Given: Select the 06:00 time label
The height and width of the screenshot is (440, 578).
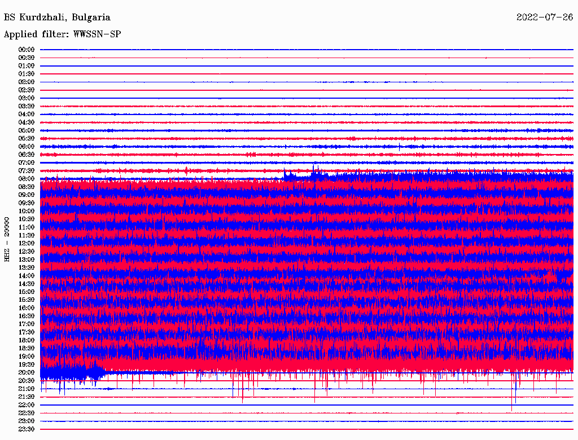Looking at the screenshot, I should pyautogui.click(x=27, y=147).
